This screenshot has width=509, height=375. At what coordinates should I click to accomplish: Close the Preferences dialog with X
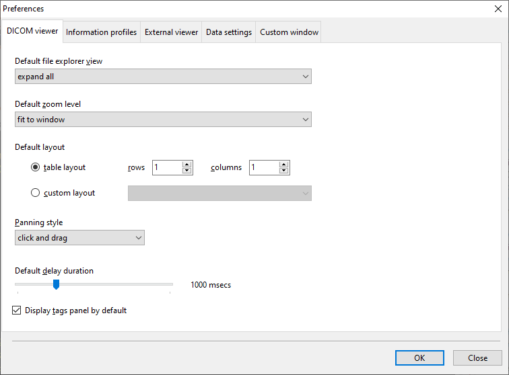498,9
